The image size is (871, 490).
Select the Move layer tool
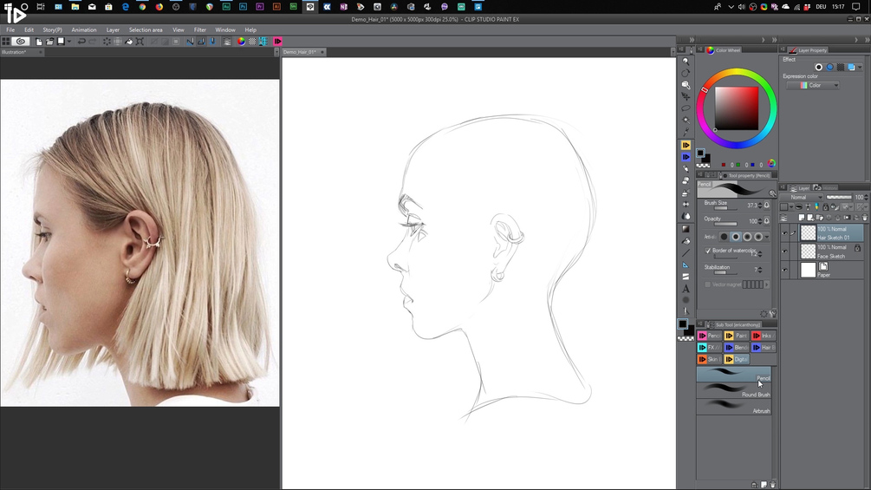[686, 96]
